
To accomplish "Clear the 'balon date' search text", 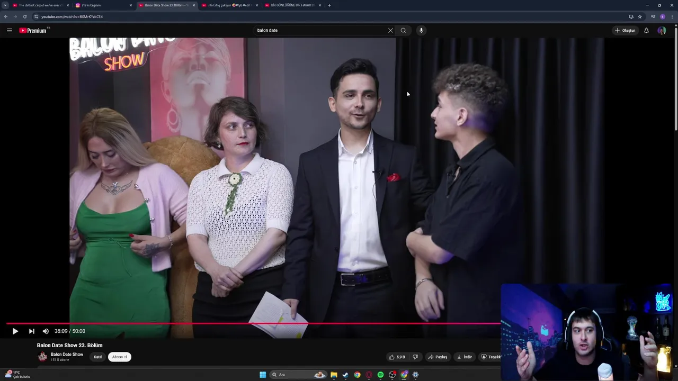I will 390,30.
